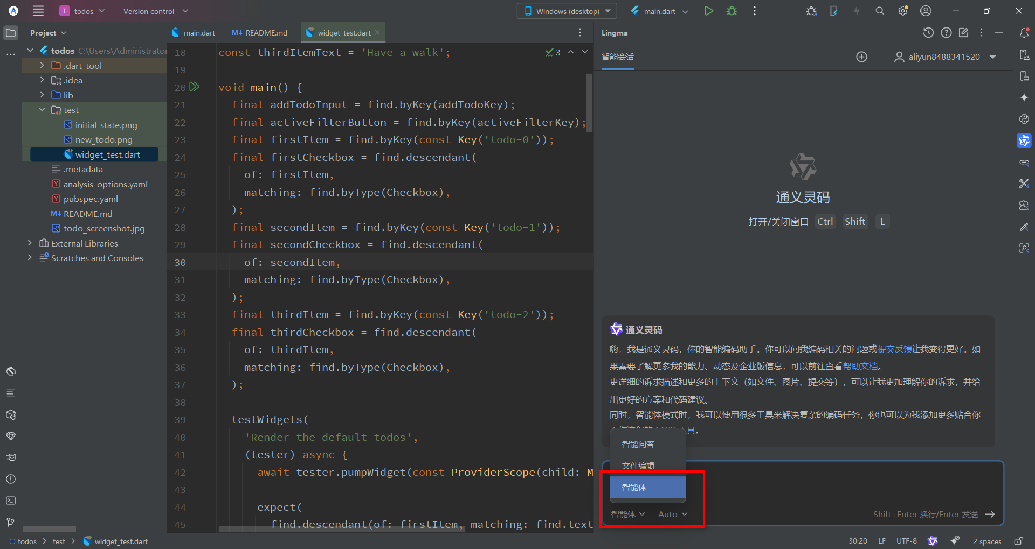Open the todos project dropdown

point(82,11)
